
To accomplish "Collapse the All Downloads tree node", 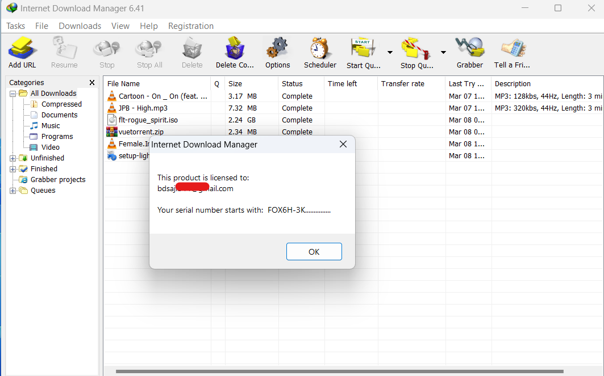I will 13,94.
